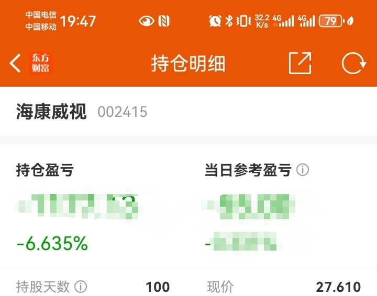Viewport: 377px width, 296px height.
Task: Tap the vibrate mode status icon
Action: point(243,21)
